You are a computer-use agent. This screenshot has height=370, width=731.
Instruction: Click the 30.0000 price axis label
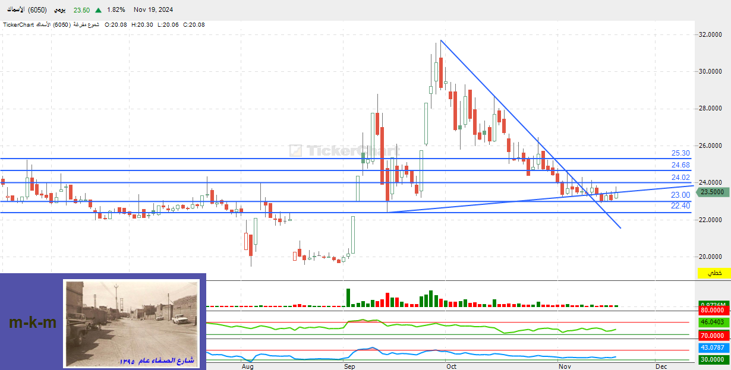[710, 72]
